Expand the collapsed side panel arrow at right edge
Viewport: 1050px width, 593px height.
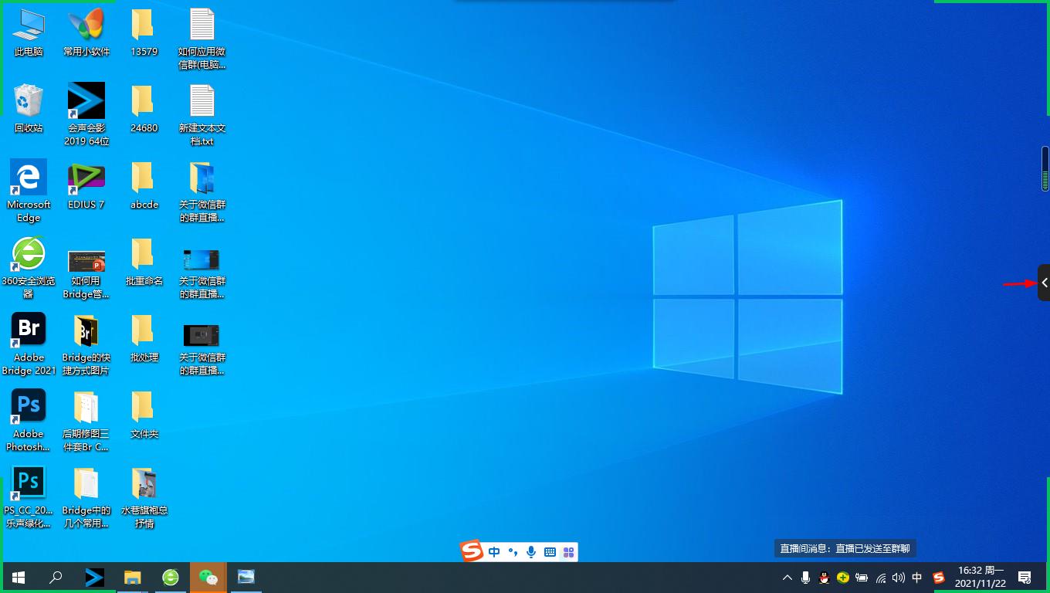pos(1044,283)
